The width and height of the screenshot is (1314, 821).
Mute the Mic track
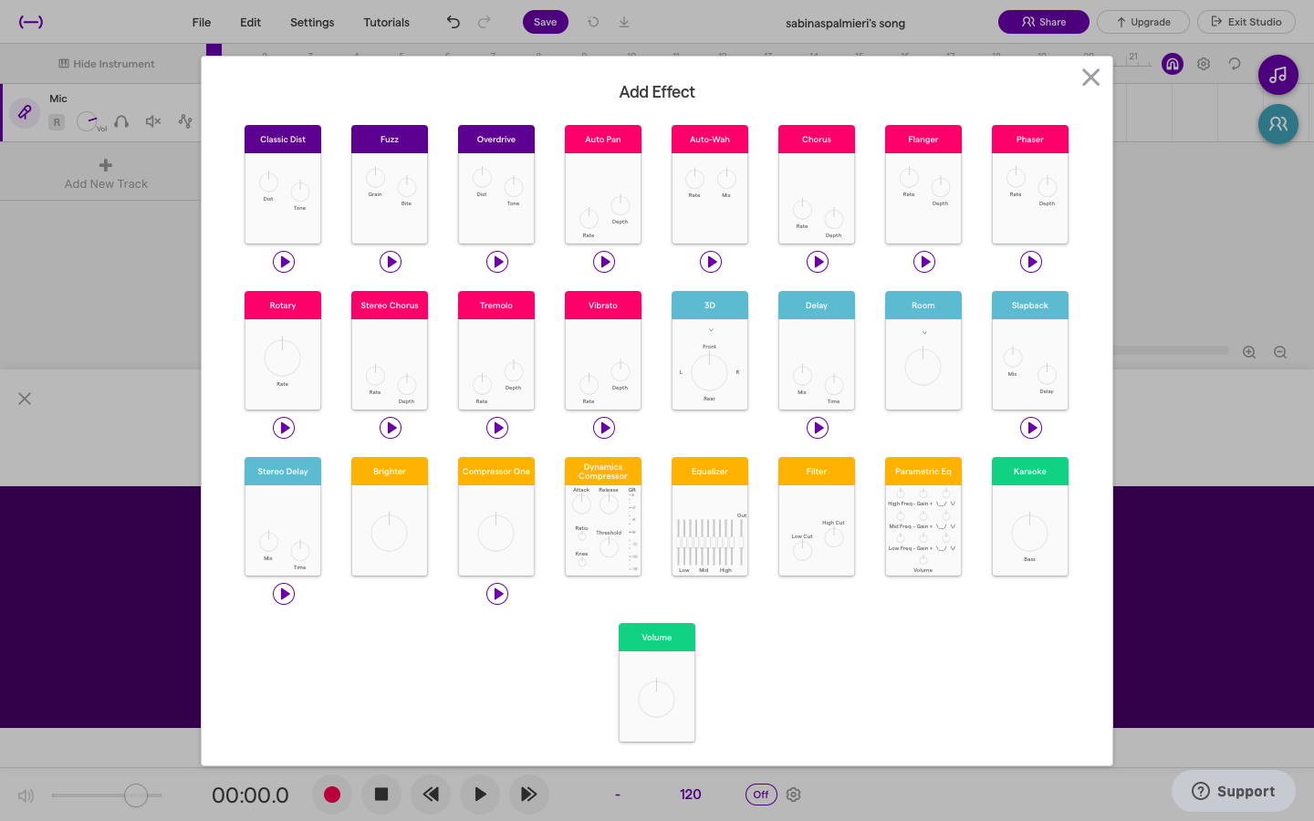point(152,121)
